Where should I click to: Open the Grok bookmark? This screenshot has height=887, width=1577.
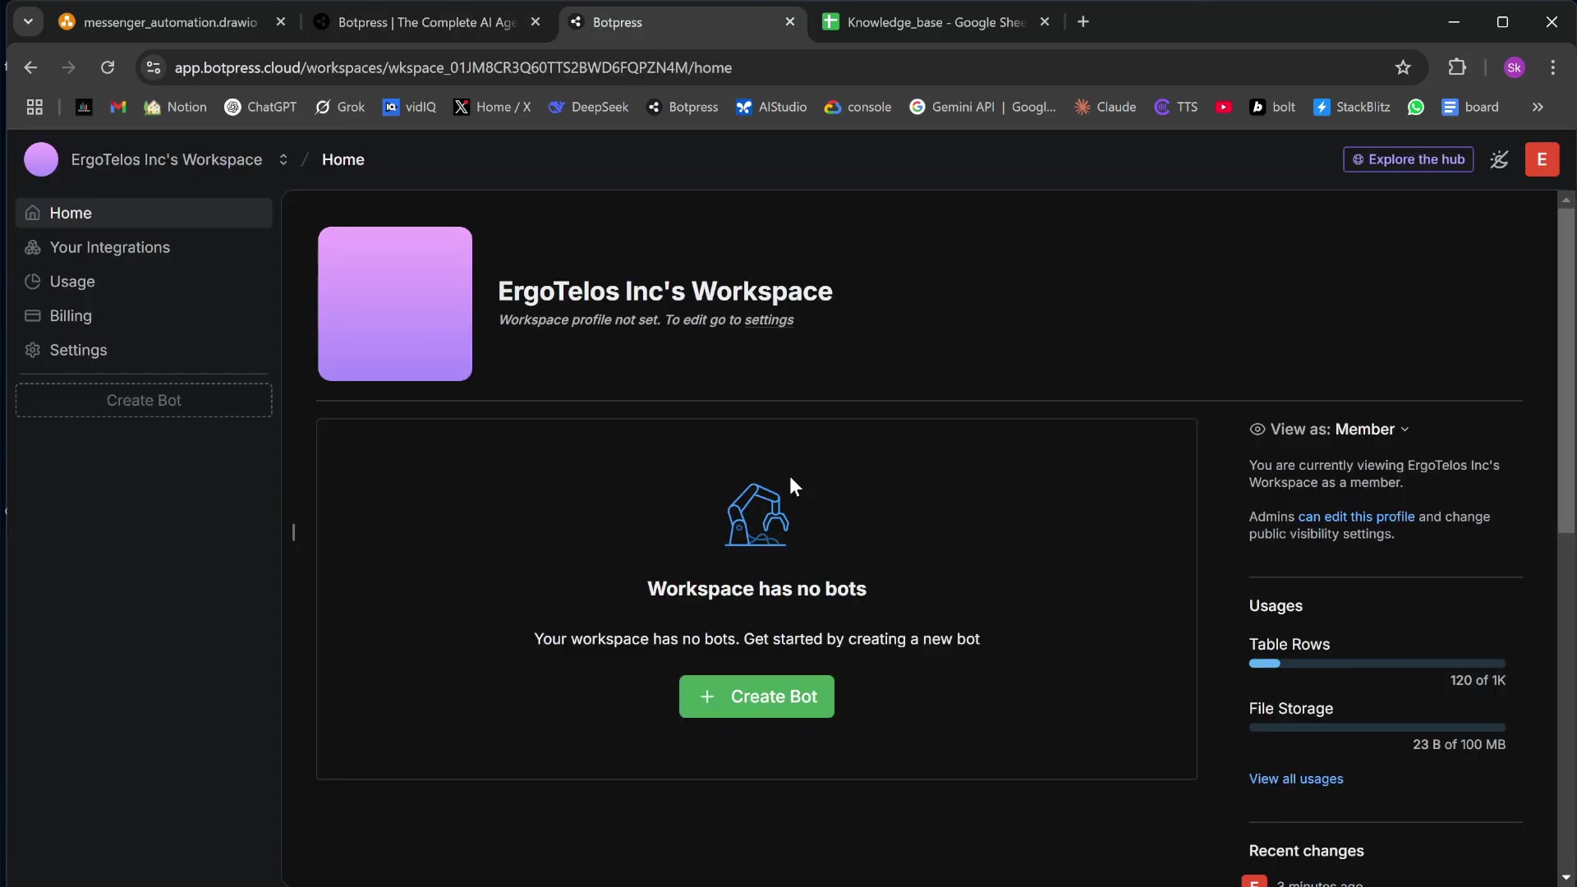pos(340,107)
